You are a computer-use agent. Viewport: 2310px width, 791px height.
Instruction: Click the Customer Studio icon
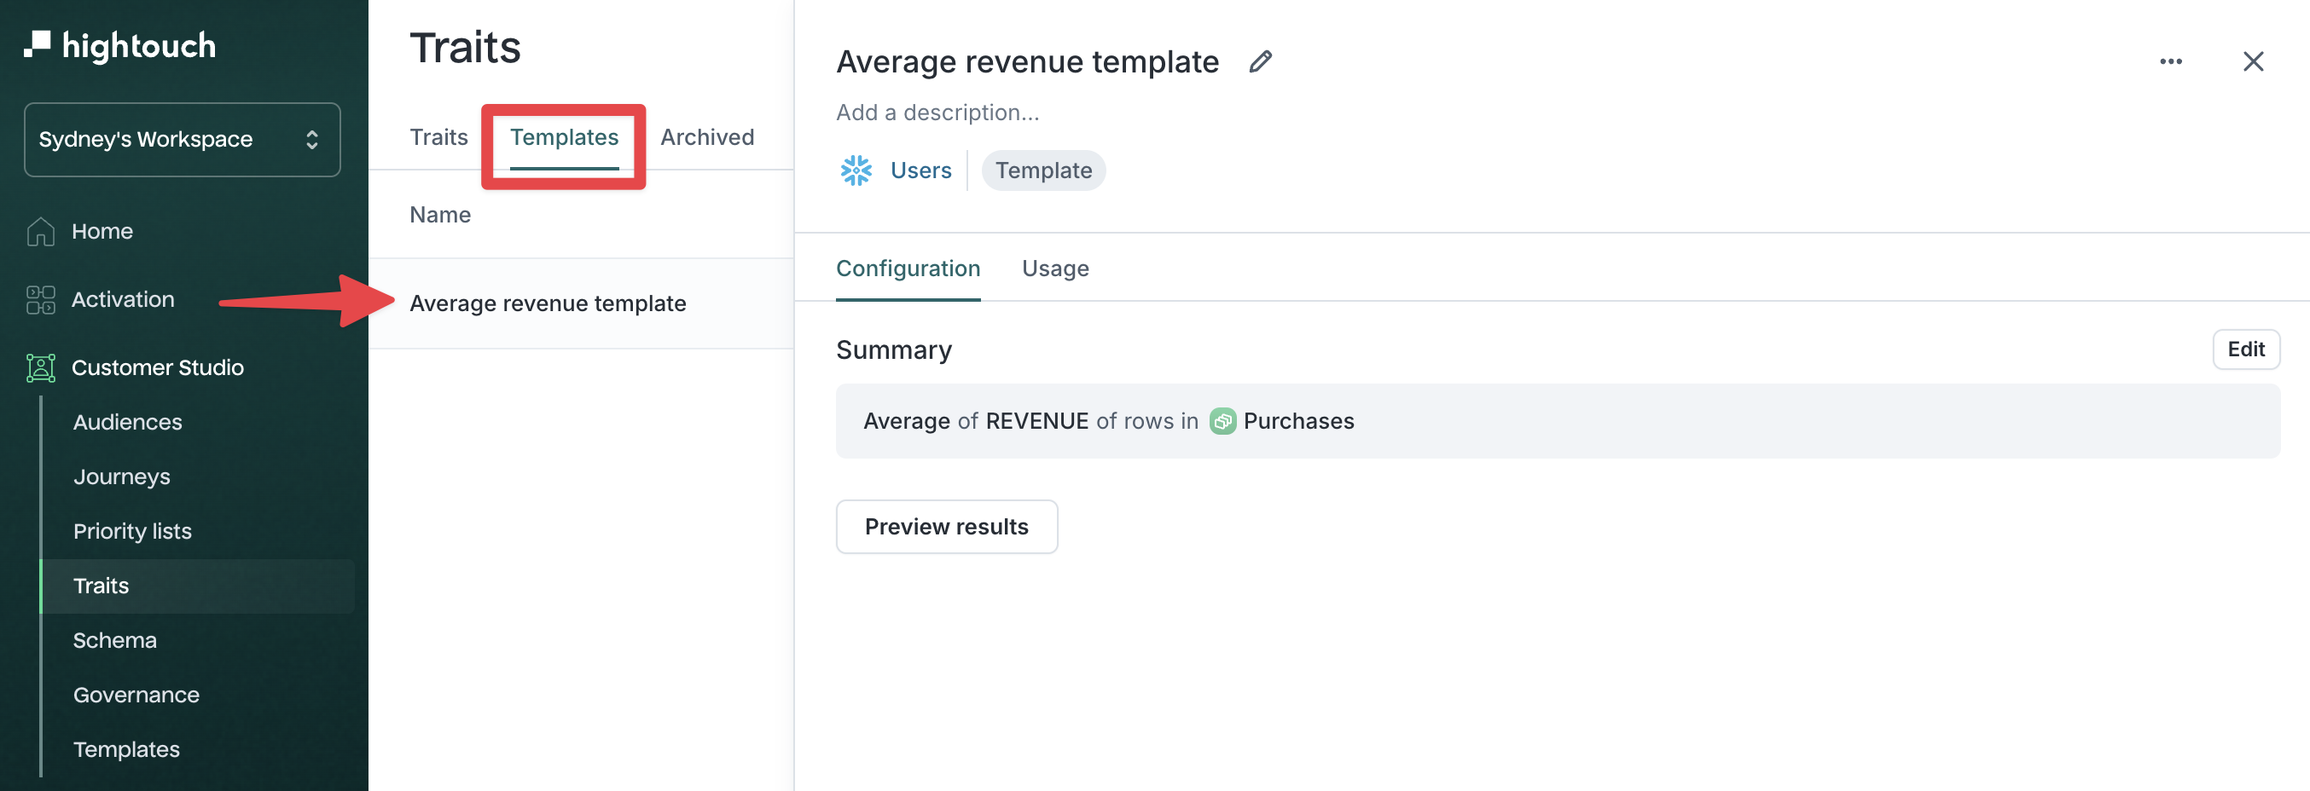[40, 367]
